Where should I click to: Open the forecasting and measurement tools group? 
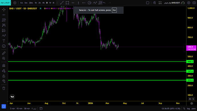click(4, 30)
